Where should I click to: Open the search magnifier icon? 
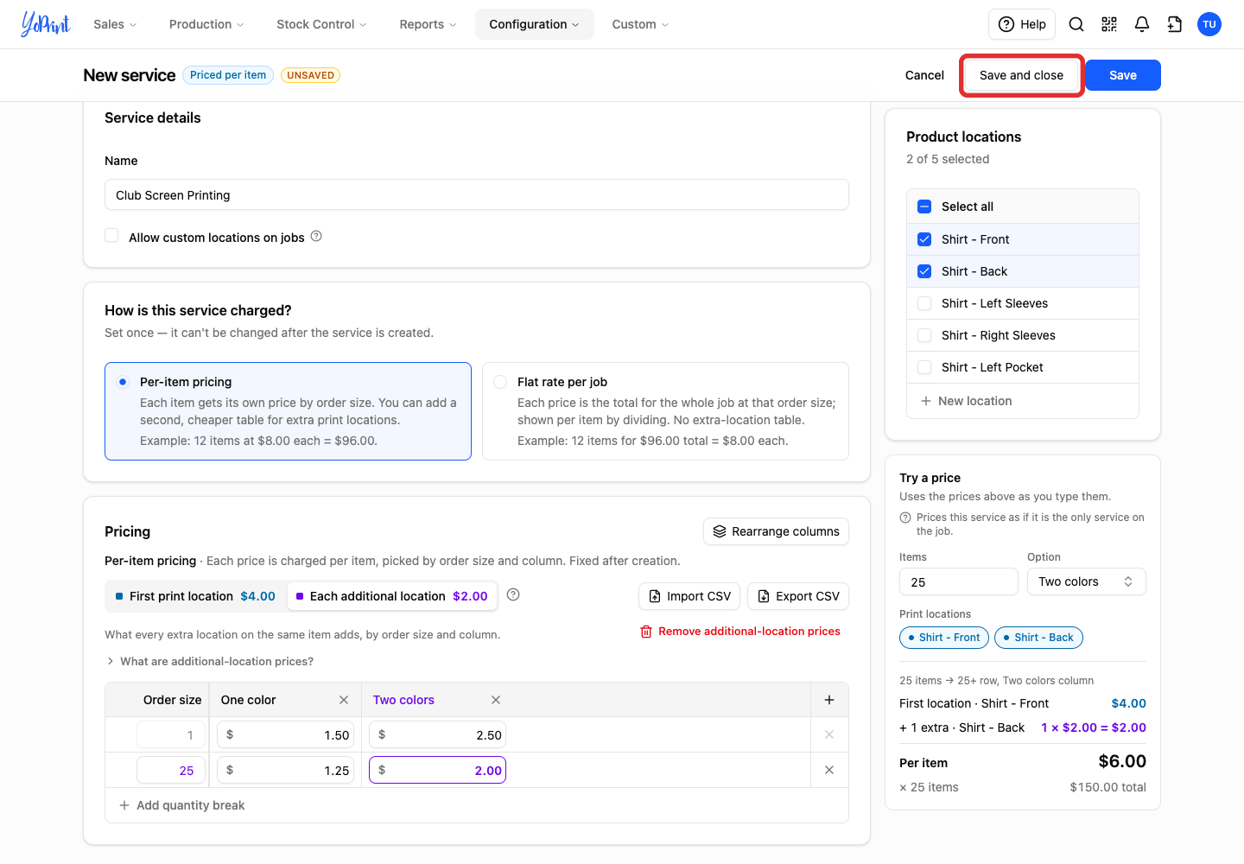point(1076,24)
